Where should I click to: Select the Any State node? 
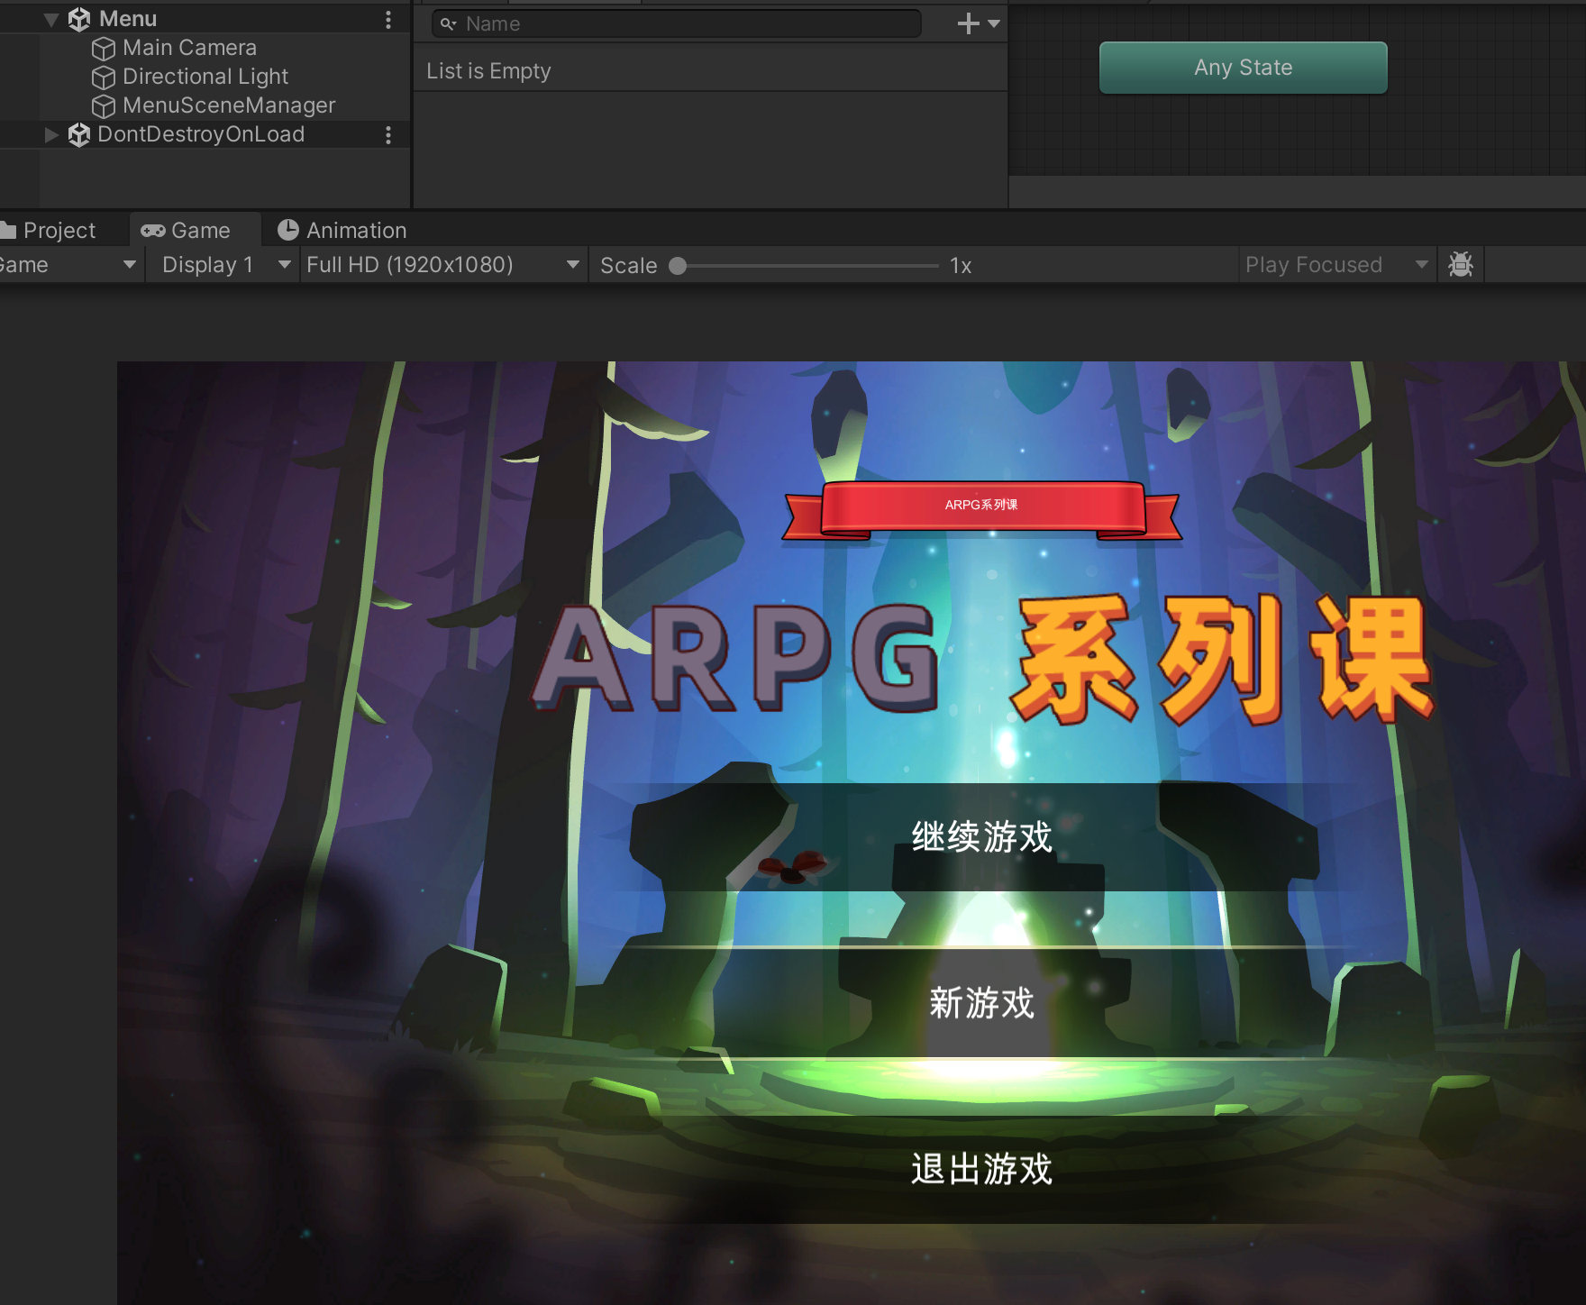[x=1243, y=68]
